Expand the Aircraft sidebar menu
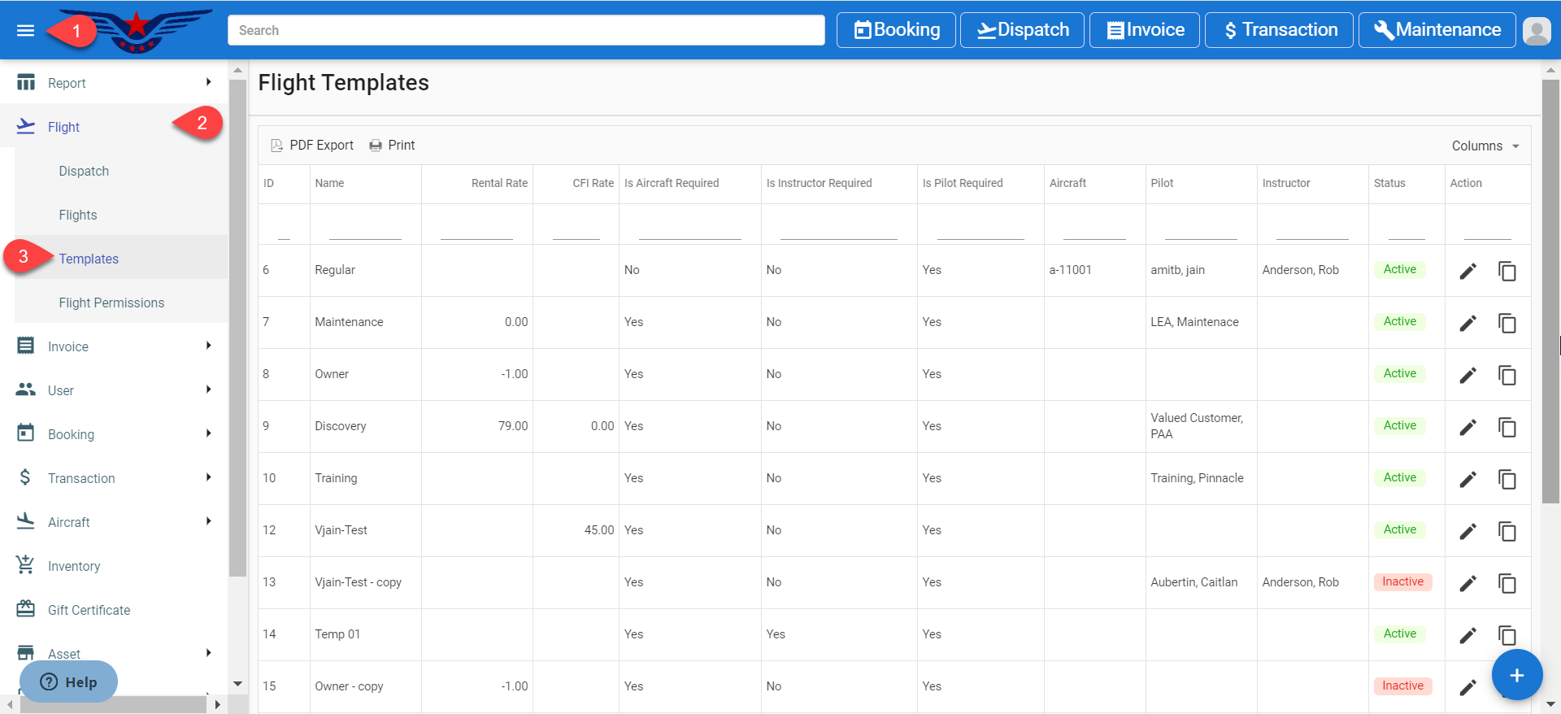 click(x=114, y=522)
